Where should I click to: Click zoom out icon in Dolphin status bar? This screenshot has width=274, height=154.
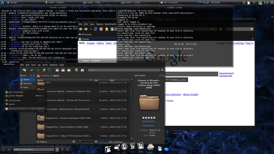74,142
